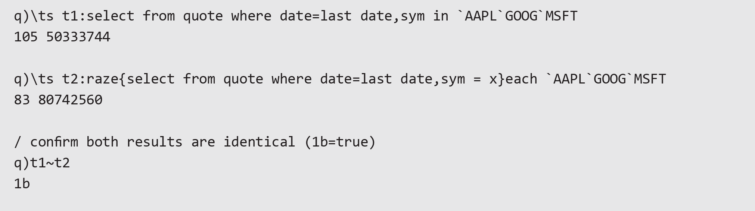Viewport: 755px width, 211px height.
Task: Click date=last date in first query
Action: tap(336, 16)
